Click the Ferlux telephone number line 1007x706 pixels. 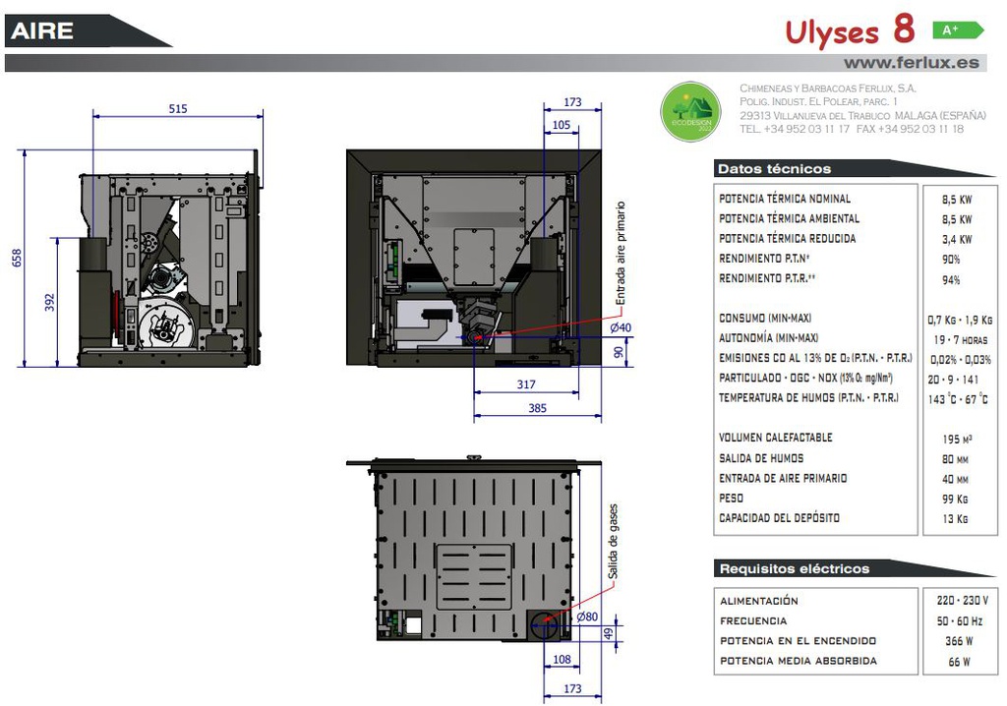pos(851,129)
